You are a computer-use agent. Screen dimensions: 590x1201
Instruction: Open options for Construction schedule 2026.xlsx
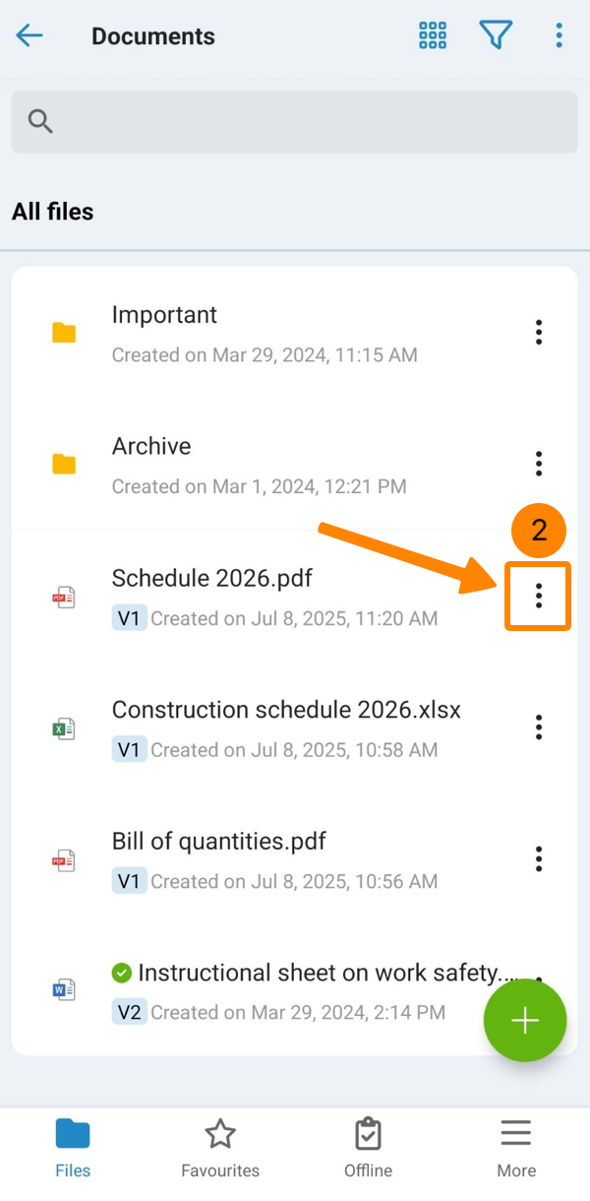(x=539, y=727)
